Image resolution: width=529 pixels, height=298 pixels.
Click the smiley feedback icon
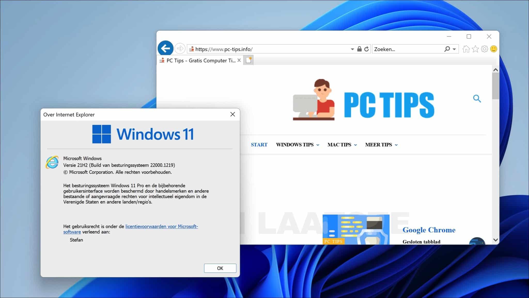(493, 49)
